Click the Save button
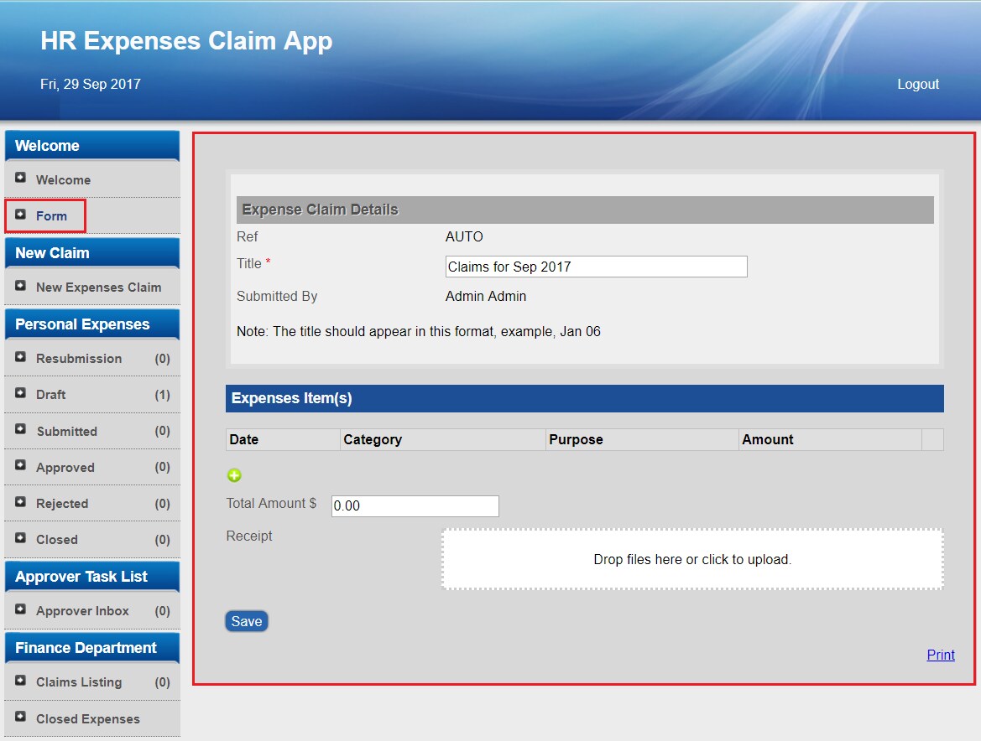The height and width of the screenshot is (741, 981). tap(247, 621)
